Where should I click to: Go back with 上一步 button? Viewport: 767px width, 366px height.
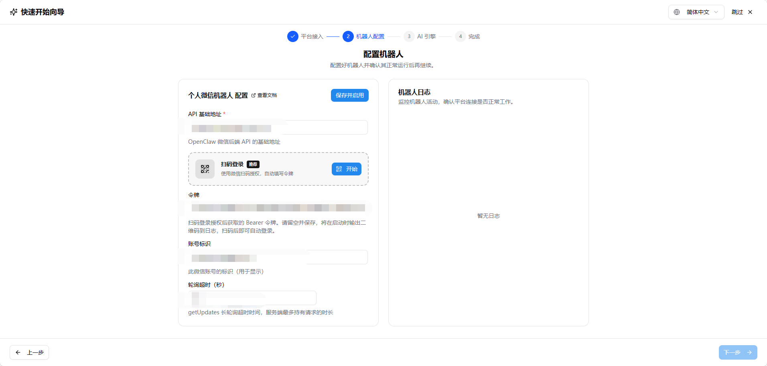coord(29,352)
